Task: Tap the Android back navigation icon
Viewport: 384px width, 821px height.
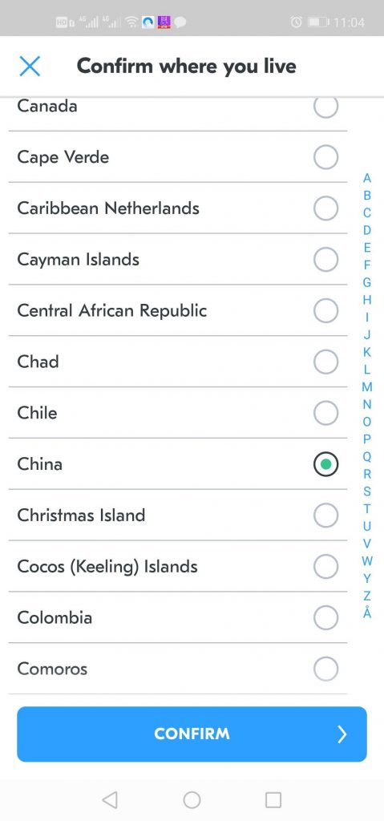Action: pyautogui.click(x=110, y=799)
